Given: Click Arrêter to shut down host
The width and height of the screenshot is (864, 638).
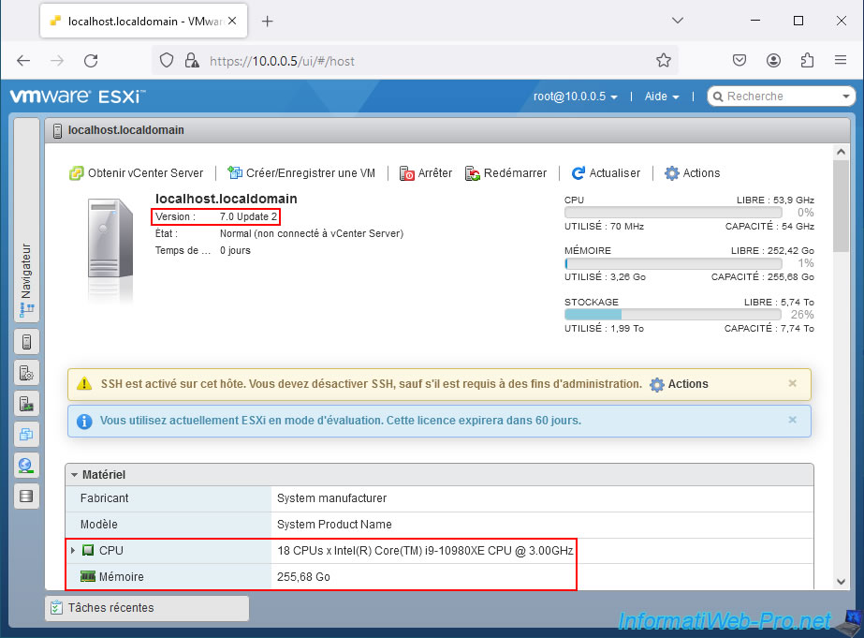Looking at the screenshot, I should click(426, 173).
